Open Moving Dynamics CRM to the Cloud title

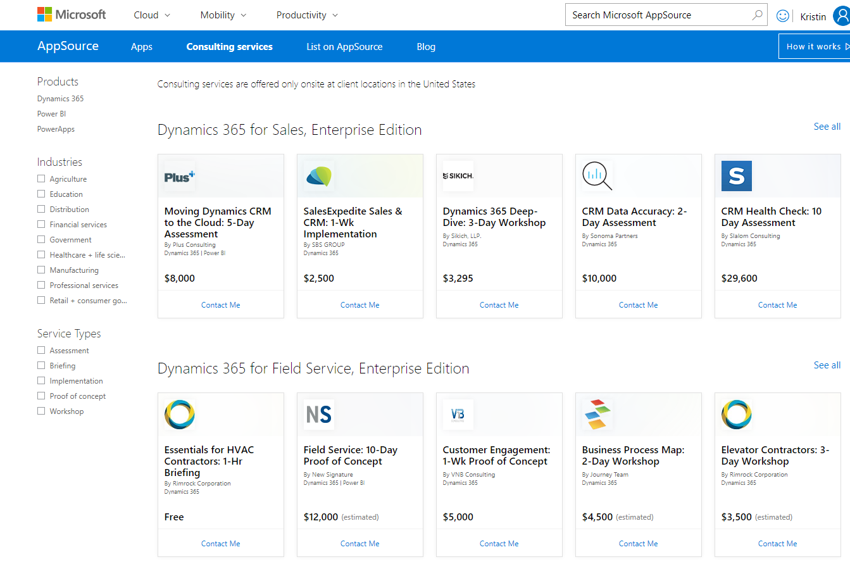[x=218, y=223]
